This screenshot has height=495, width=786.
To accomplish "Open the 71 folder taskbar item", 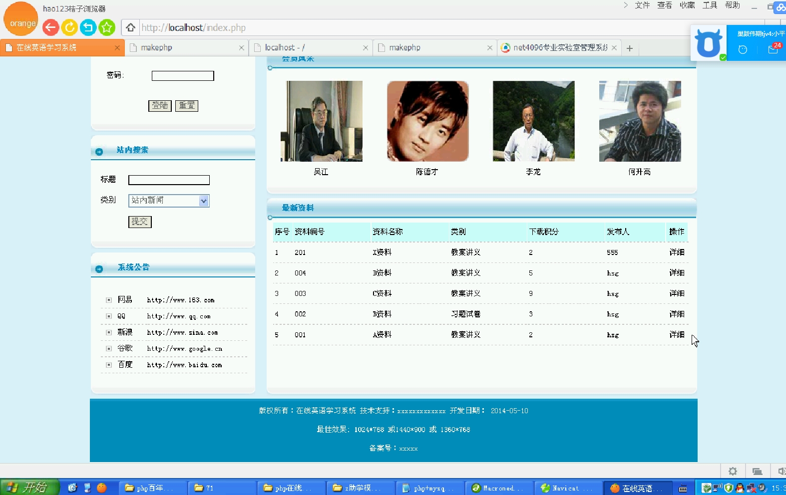I will pyautogui.click(x=223, y=488).
